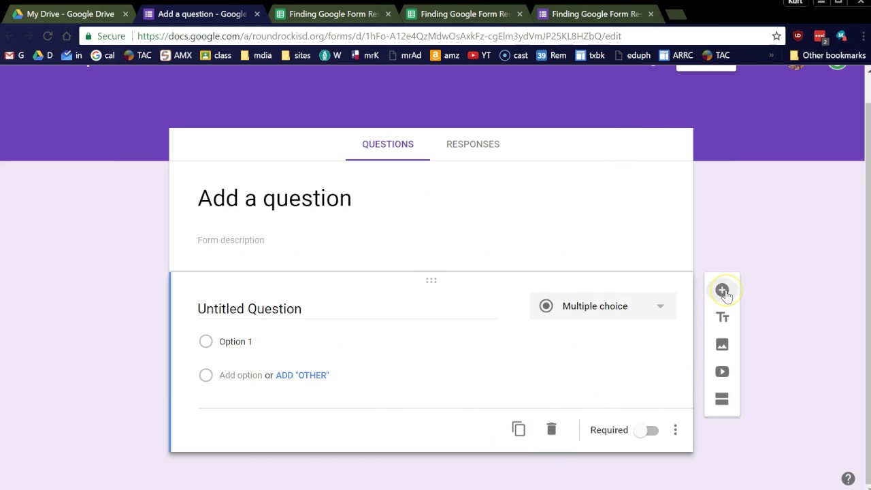
Task: Edit the Untitled Question title field
Action: pos(347,309)
